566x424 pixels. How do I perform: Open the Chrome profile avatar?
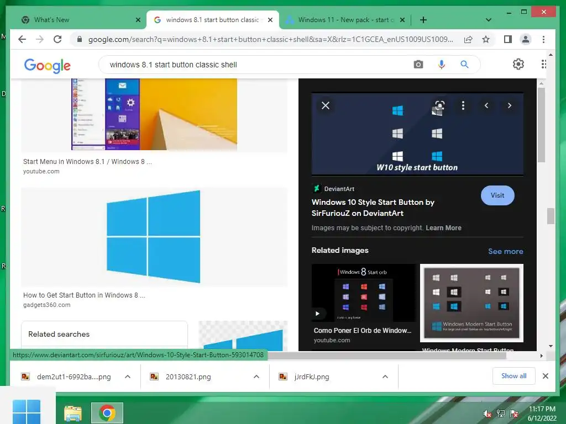[526, 39]
